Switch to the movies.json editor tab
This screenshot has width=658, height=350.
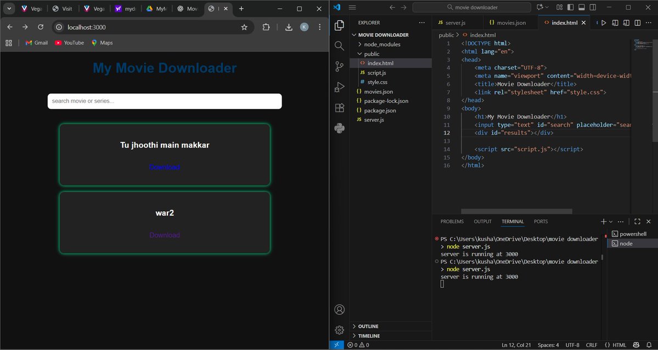[x=507, y=23]
